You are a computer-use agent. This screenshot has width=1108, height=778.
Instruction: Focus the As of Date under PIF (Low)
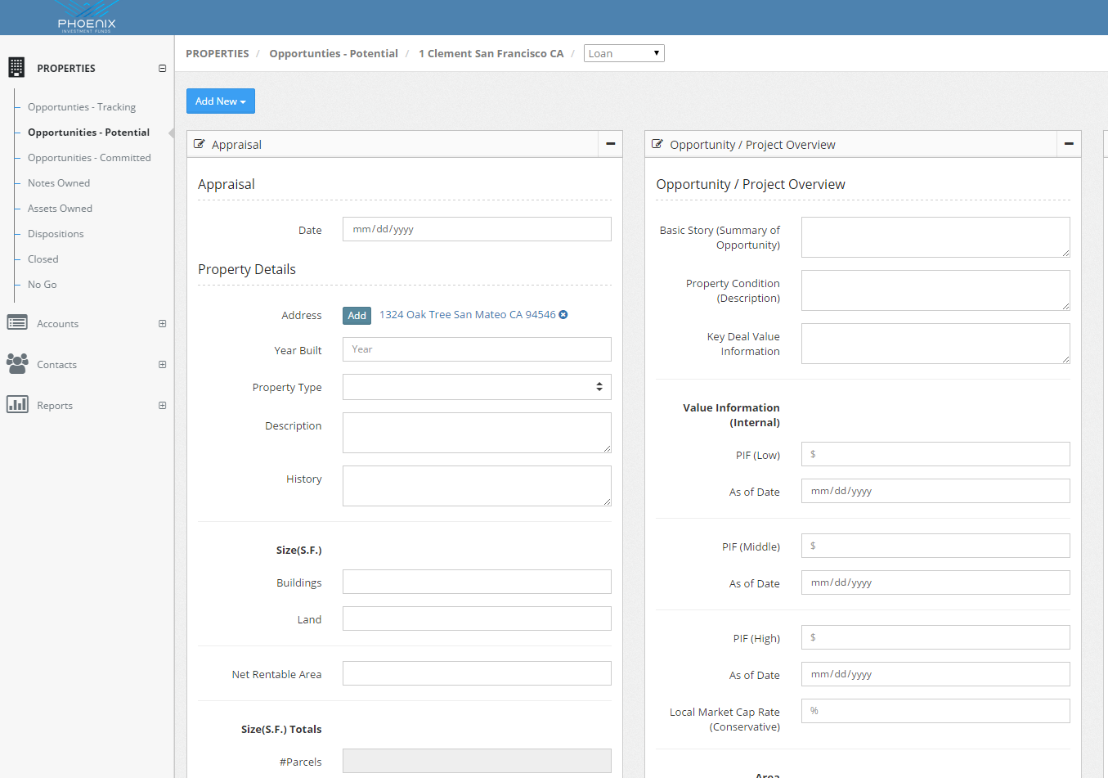(935, 491)
